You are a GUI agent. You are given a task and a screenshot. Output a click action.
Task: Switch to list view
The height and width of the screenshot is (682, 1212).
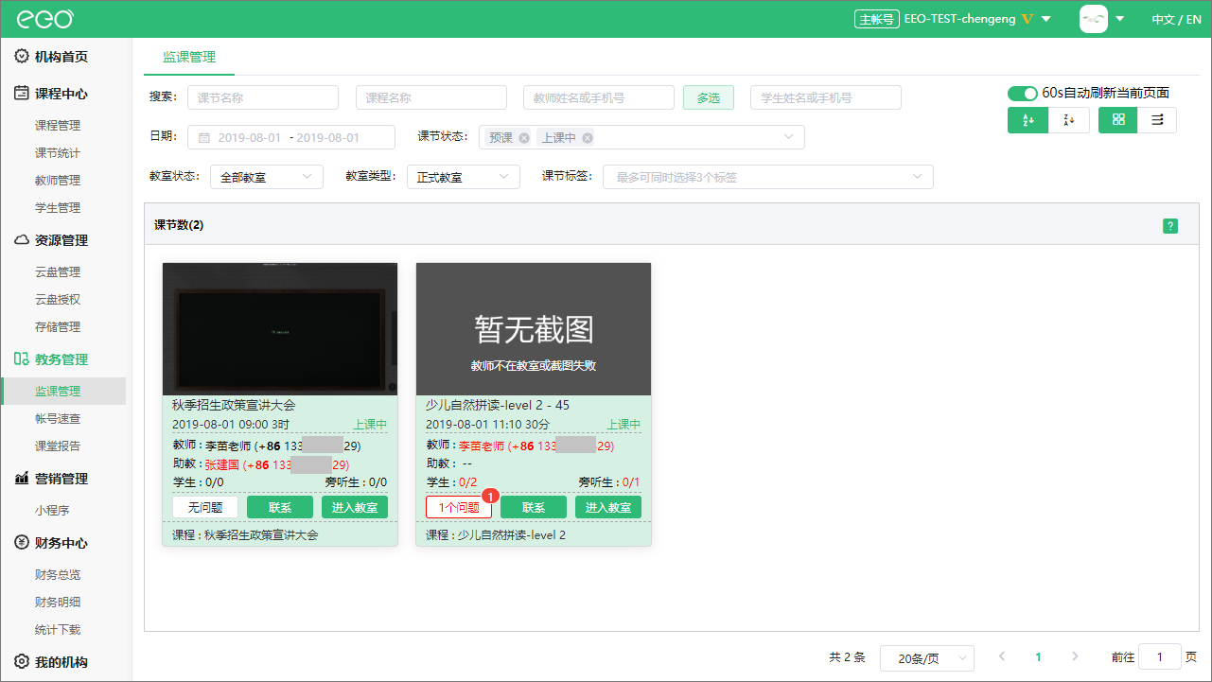[x=1157, y=120]
